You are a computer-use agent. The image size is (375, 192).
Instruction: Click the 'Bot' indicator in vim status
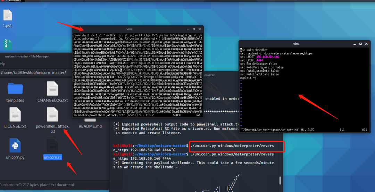(198, 115)
